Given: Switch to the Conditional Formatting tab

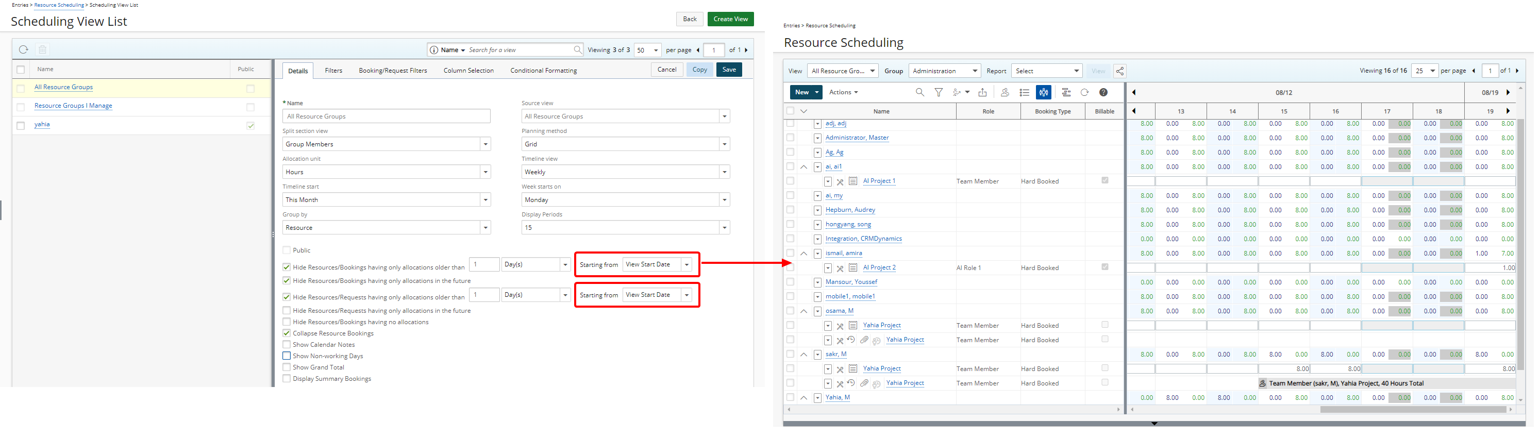Looking at the screenshot, I should [543, 71].
